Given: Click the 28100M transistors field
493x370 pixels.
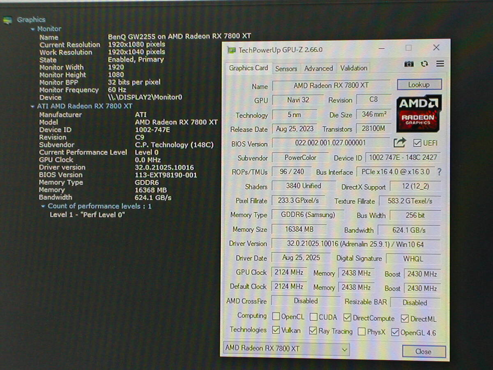Looking at the screenshot, I should (x=373, y=129).
